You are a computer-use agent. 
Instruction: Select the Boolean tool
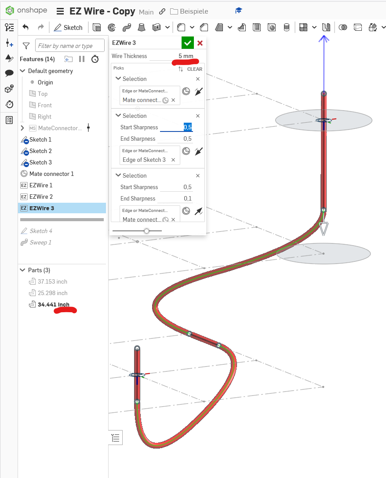[x=343, y=27]
